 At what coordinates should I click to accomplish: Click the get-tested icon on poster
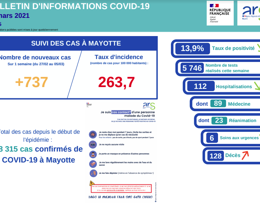pos(93,173)
